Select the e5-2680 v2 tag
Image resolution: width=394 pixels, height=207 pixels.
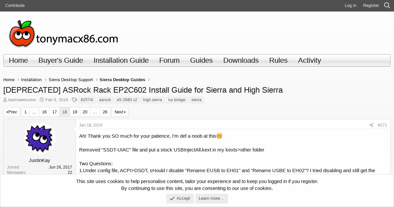pyautogui.click(x=127, y=100)
